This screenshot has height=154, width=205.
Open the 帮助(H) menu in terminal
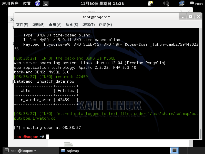click(x=105, y=25)
